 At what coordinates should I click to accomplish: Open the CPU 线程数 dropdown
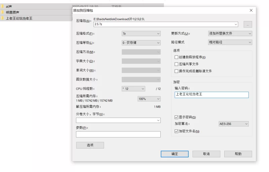click(133, 89)
